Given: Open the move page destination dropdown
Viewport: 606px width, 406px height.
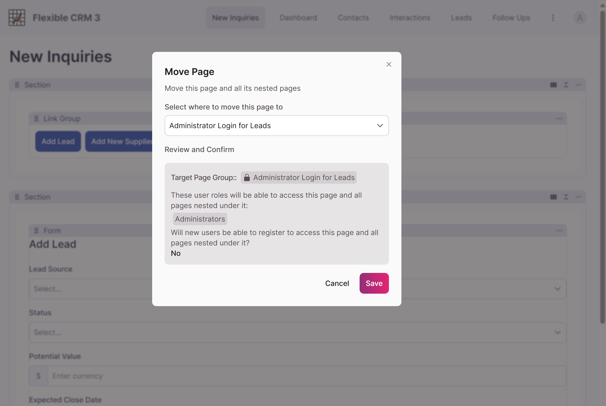Looking at the screenshot, I should click(277, 126).
